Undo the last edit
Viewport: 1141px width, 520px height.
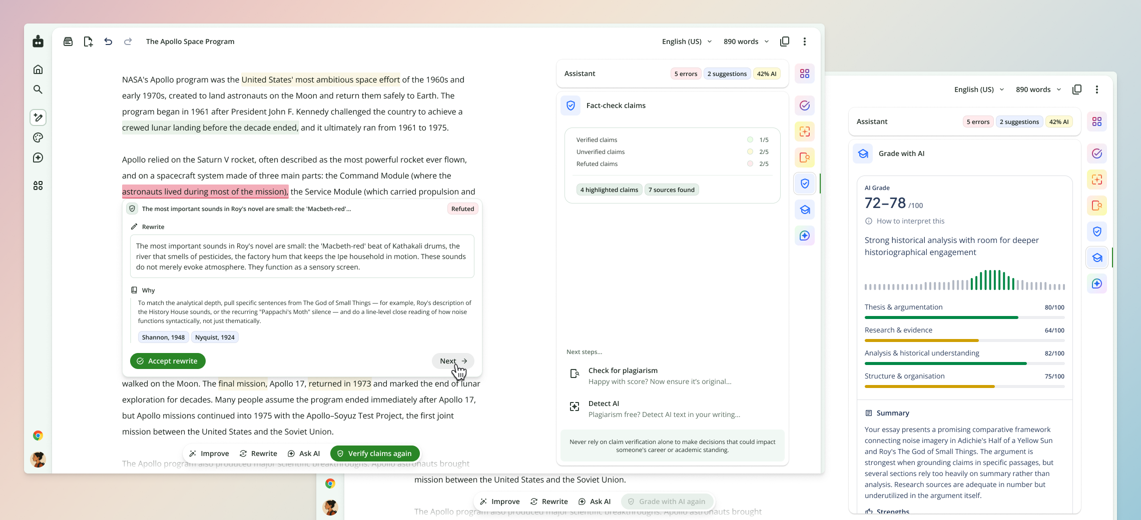click(x=108, y=41)
